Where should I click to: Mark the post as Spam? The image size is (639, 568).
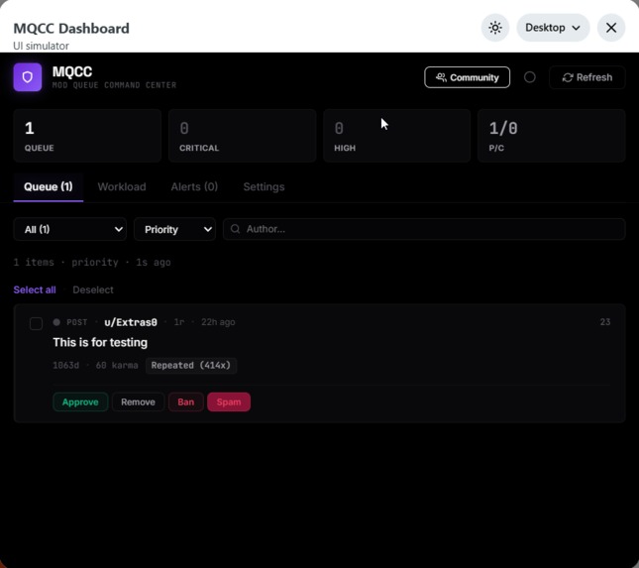click(x=229, y=402)
